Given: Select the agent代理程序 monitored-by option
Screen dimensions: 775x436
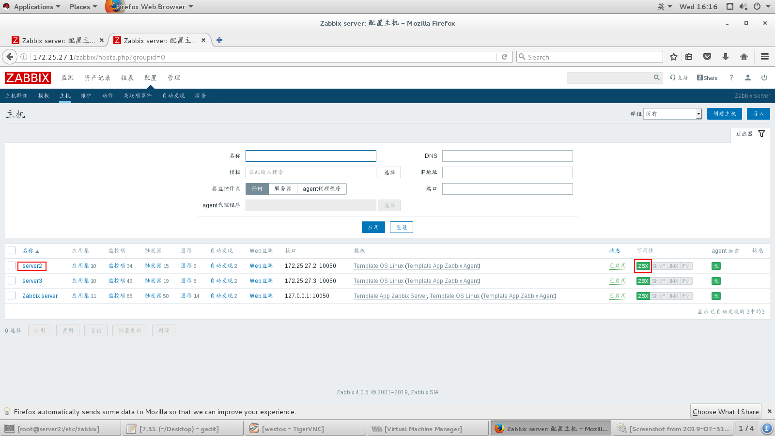Looking at the screenshot, I should click(322, 188).
